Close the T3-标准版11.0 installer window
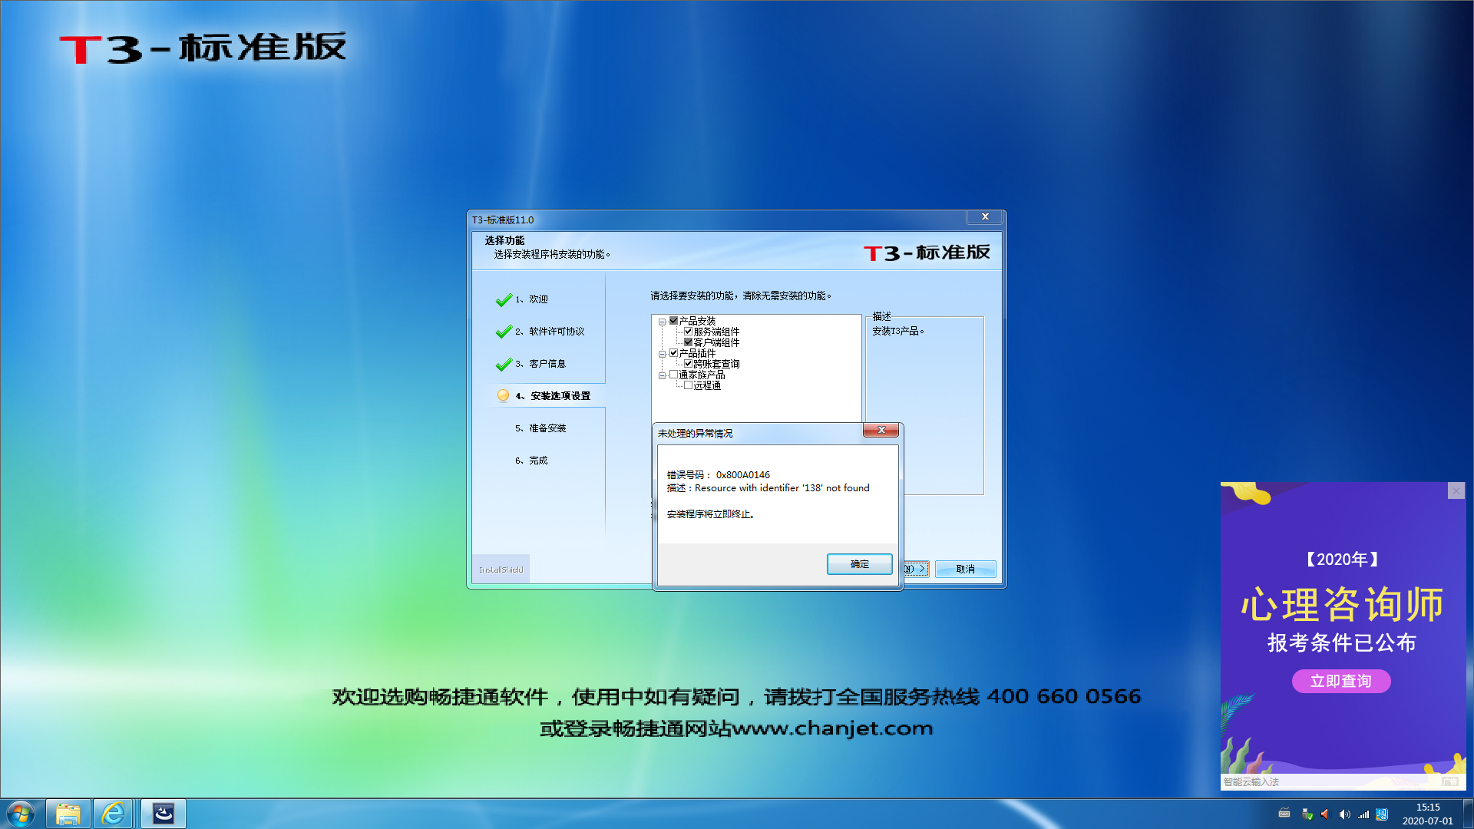This screenshot has width=1474, height=829. 985,217
